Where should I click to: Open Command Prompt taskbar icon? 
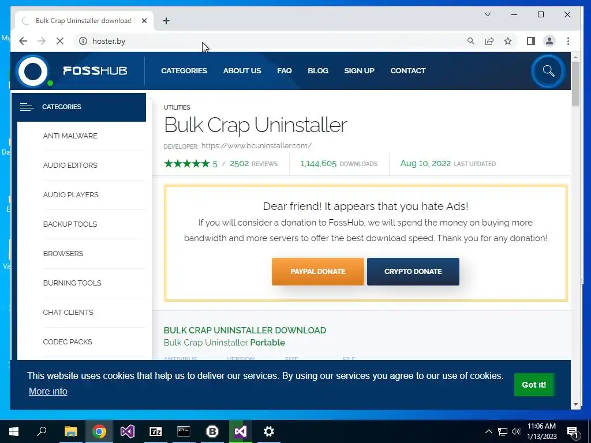click(184, 431)
